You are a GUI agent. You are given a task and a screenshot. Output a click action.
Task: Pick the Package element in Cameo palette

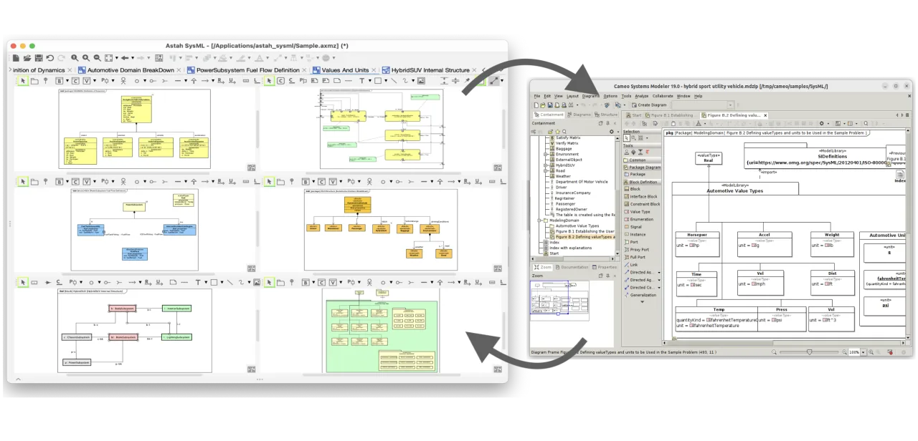pyautogui.click(x=635, y=174)
